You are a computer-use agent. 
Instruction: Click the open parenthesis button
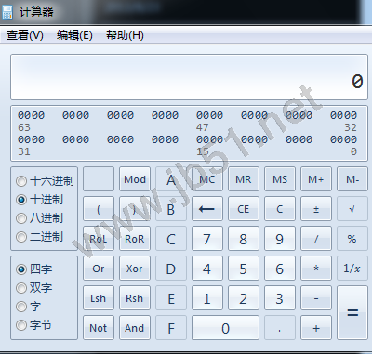click(x=99, y=209)
